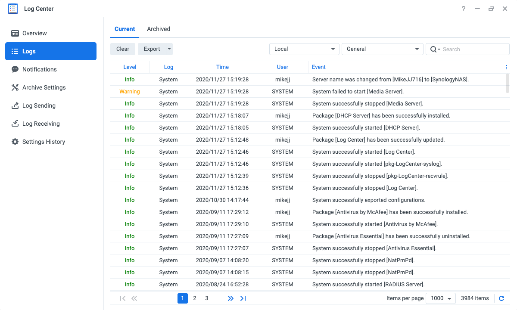517x310 pixels.
Task: Open Notifications in the sidebar
Action: [39, 69]
